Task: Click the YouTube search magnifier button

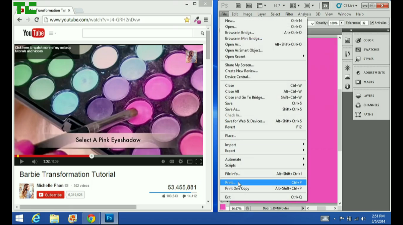Action: 202,33
